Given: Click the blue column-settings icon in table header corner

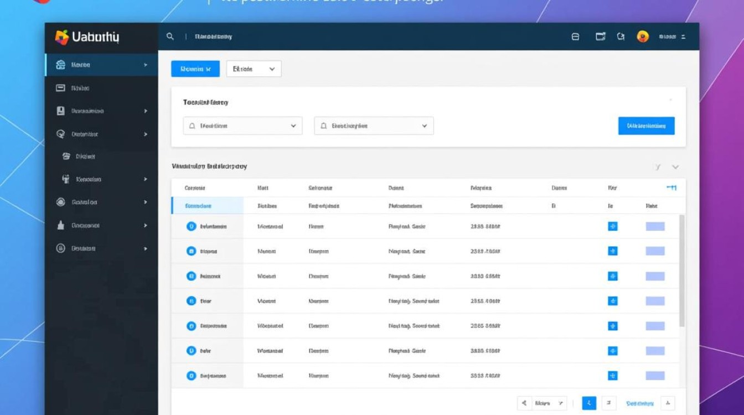Looking at the screenshot, I should click(x=671, y=188).
